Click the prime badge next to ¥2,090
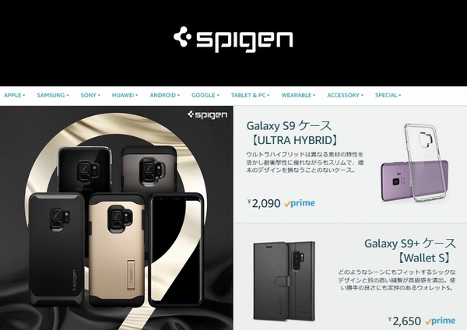The height and width of the screenshot is (330, 467). (x=300, y=203)
